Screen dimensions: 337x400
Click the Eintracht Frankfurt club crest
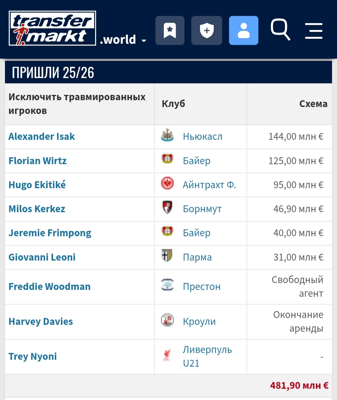click(x=167, y=183)
